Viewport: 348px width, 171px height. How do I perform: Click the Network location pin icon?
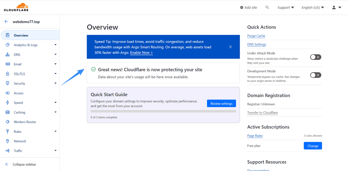[8, 141]
